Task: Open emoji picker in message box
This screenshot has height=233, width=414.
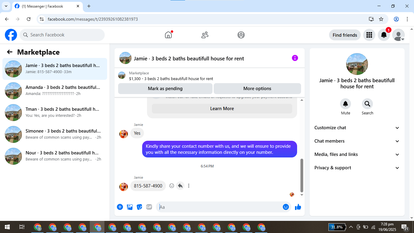Action: click(x=286, y=207)
